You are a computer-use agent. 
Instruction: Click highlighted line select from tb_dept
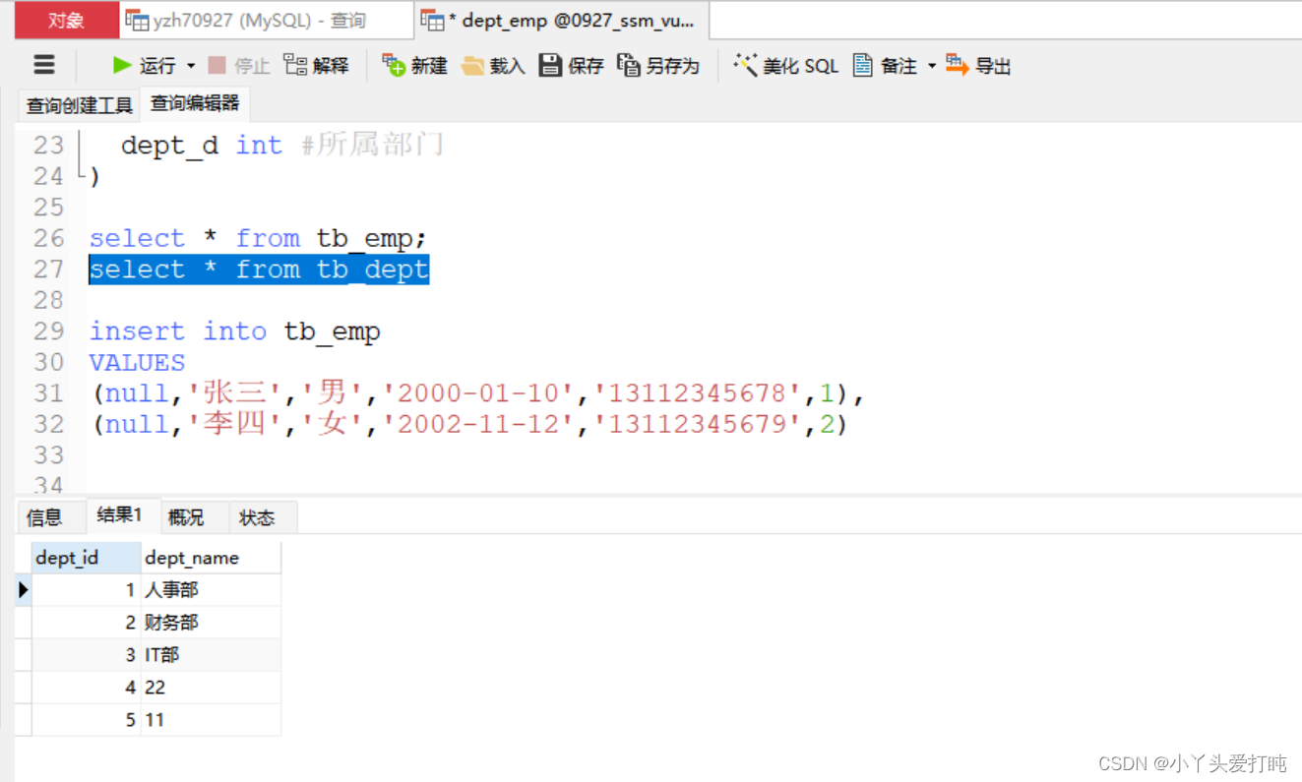259,270
